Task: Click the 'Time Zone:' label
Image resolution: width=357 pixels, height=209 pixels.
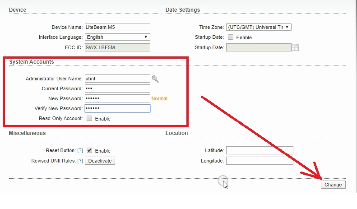Action: pyautogui.click(x=212, y=27)
